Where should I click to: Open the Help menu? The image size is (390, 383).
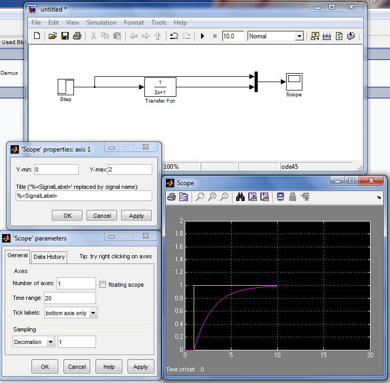tap(181, 23)
